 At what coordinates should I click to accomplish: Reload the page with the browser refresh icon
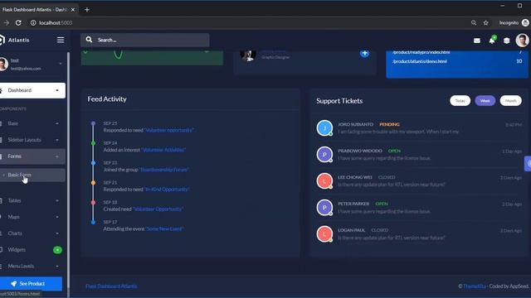click(18, 22)
